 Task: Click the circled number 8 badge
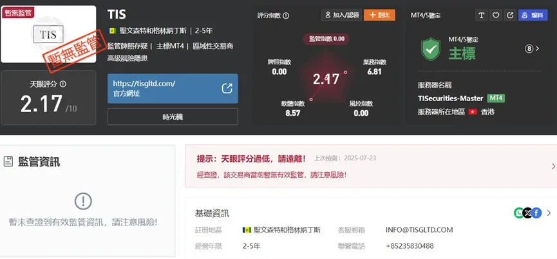(529, 49)
